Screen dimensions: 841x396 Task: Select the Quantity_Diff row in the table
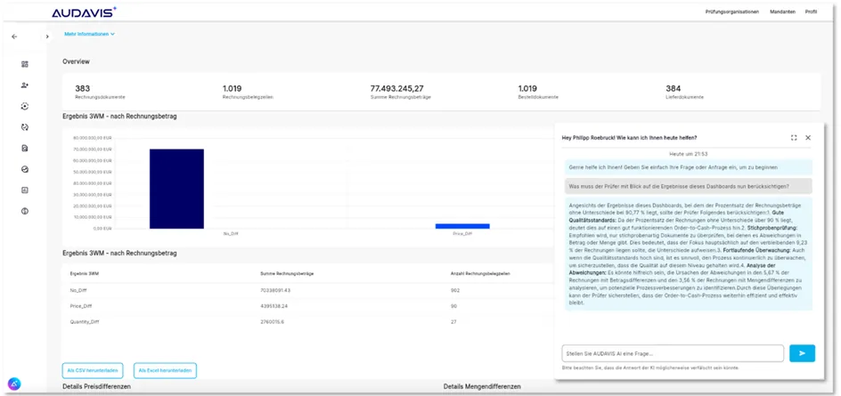[x=308, y=321]
